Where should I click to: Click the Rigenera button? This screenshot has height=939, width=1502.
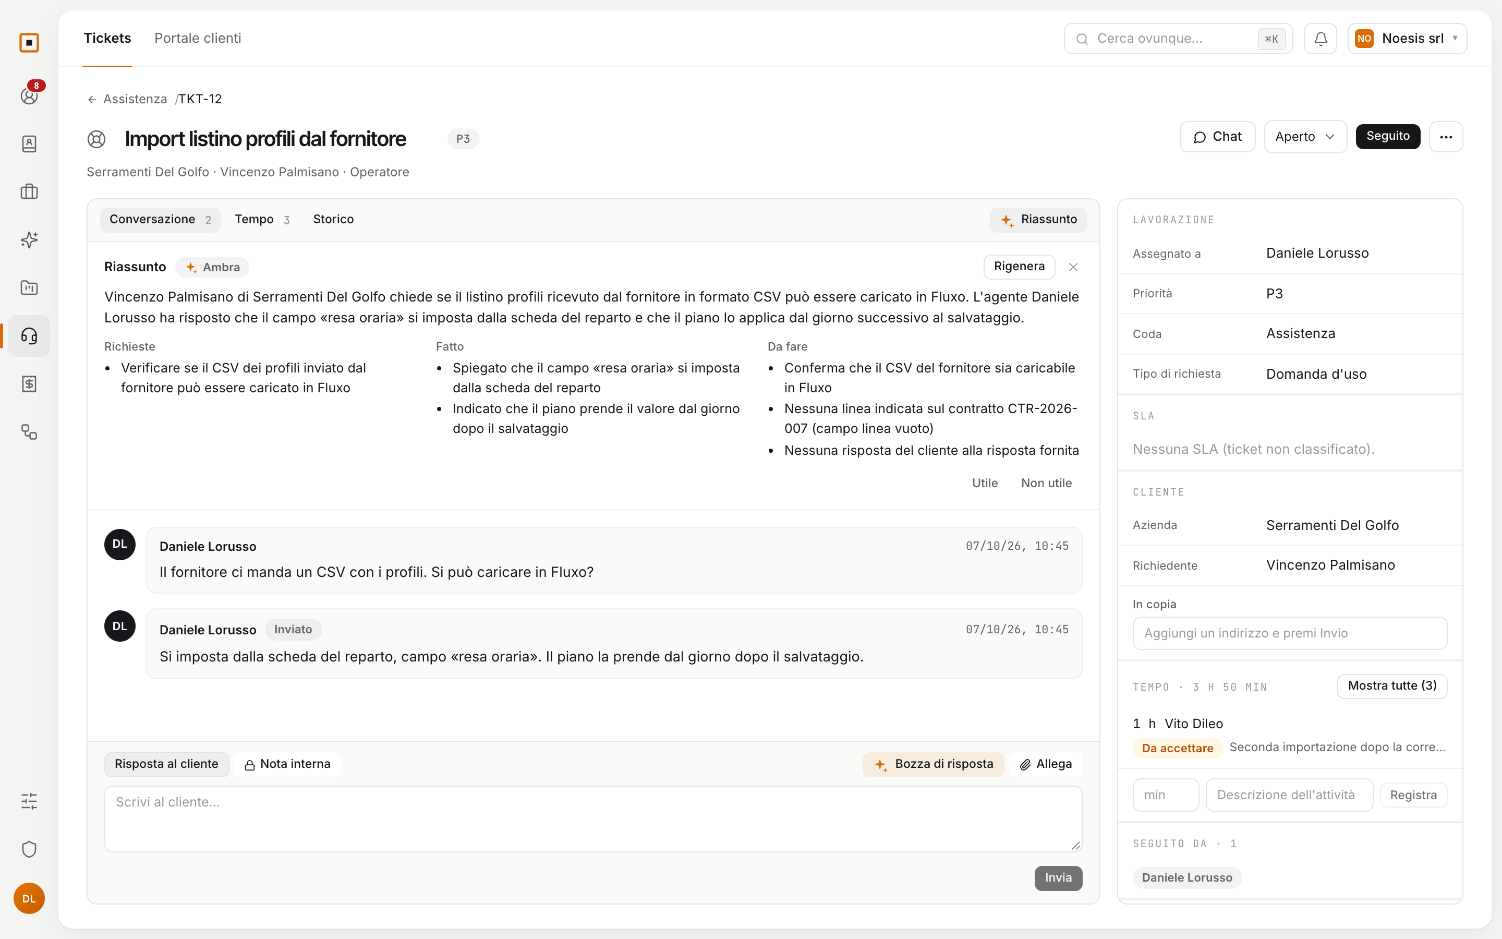point(1019,267)
